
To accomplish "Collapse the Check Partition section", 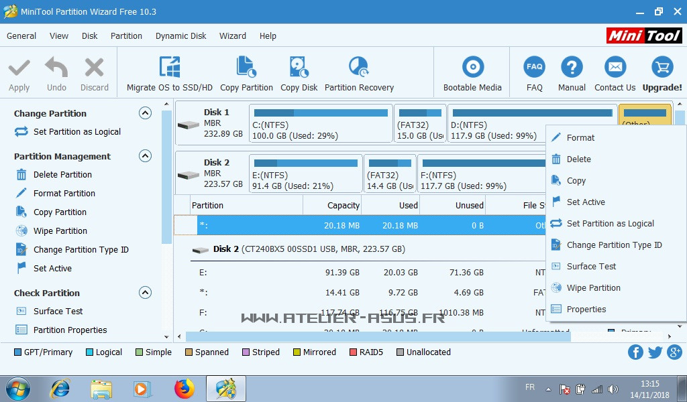I will point(145,292).
